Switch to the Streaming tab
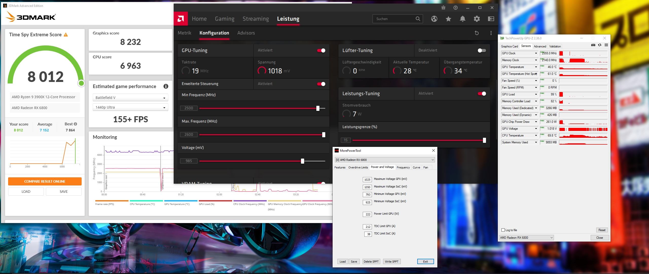The height and width of the screenshot is (274, 649). 256,19
